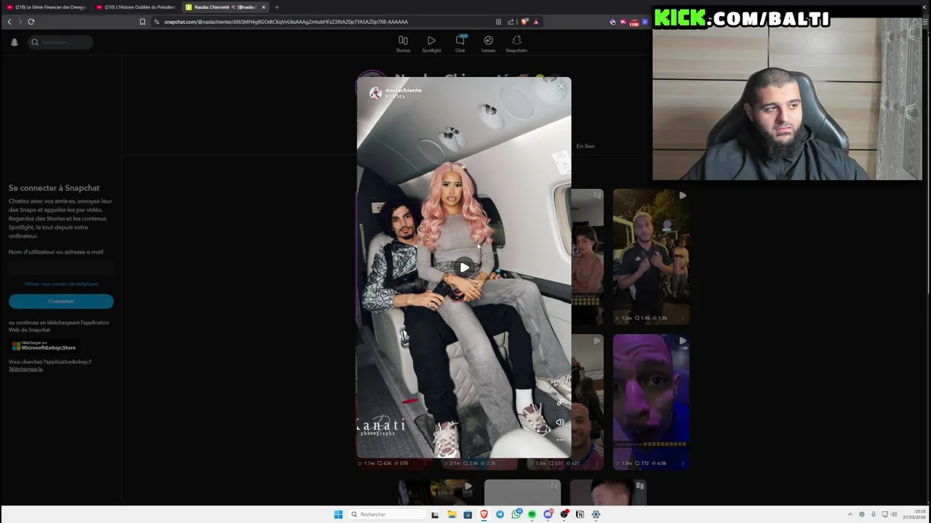Mute the story sound
Image resolution: width=931 pixels, height=523 pixels.
[560, 422]
